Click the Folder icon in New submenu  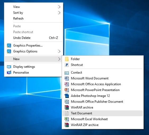[x=67, y=59]
